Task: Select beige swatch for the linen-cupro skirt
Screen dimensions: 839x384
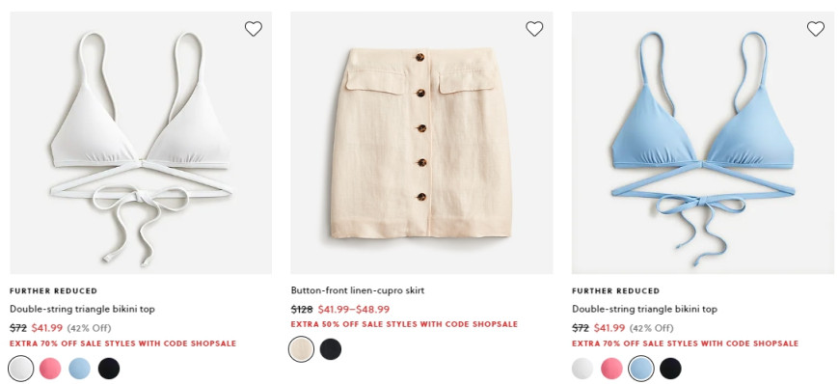Action: pos(301,349)
